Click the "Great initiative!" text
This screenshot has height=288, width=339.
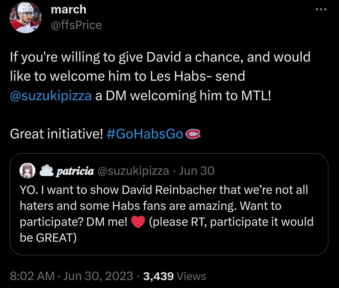pos(56,134)
